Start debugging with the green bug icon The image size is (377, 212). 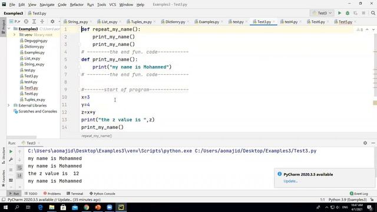pyautogui.click(x=348, y=13)
